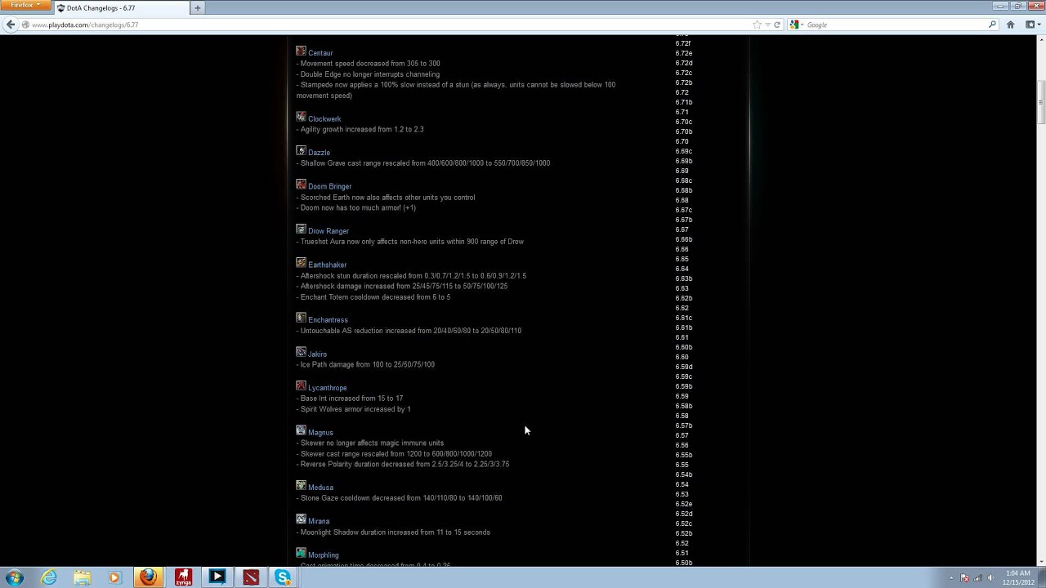Open the 6.68 changelog version link
The image size is (1046, 588).
682,200
